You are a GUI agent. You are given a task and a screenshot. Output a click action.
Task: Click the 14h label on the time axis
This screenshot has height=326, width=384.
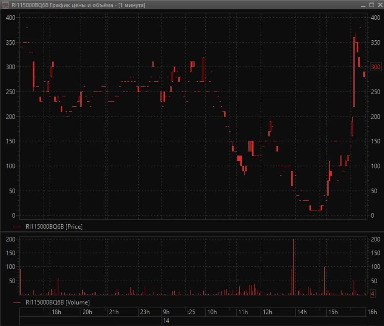302,312
